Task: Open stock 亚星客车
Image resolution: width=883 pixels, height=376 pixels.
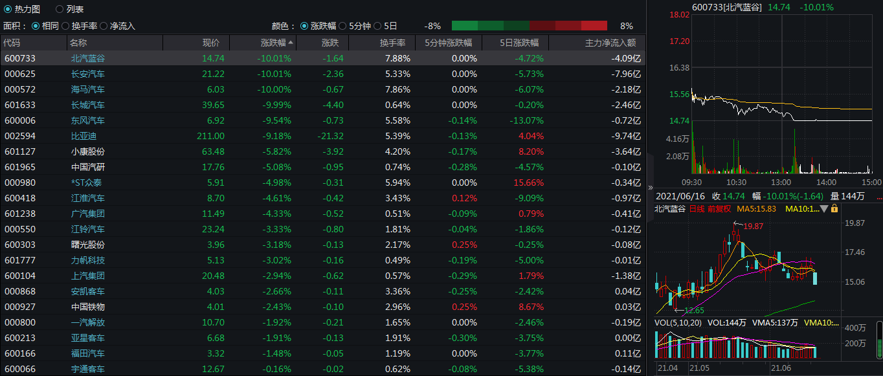Action: pos(88,338)
